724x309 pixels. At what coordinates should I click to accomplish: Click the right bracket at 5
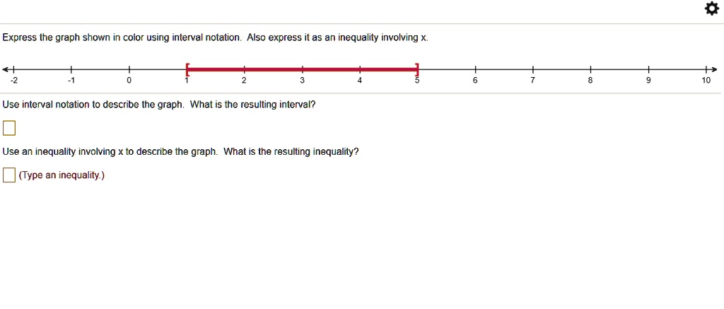[x=417, y=70]
